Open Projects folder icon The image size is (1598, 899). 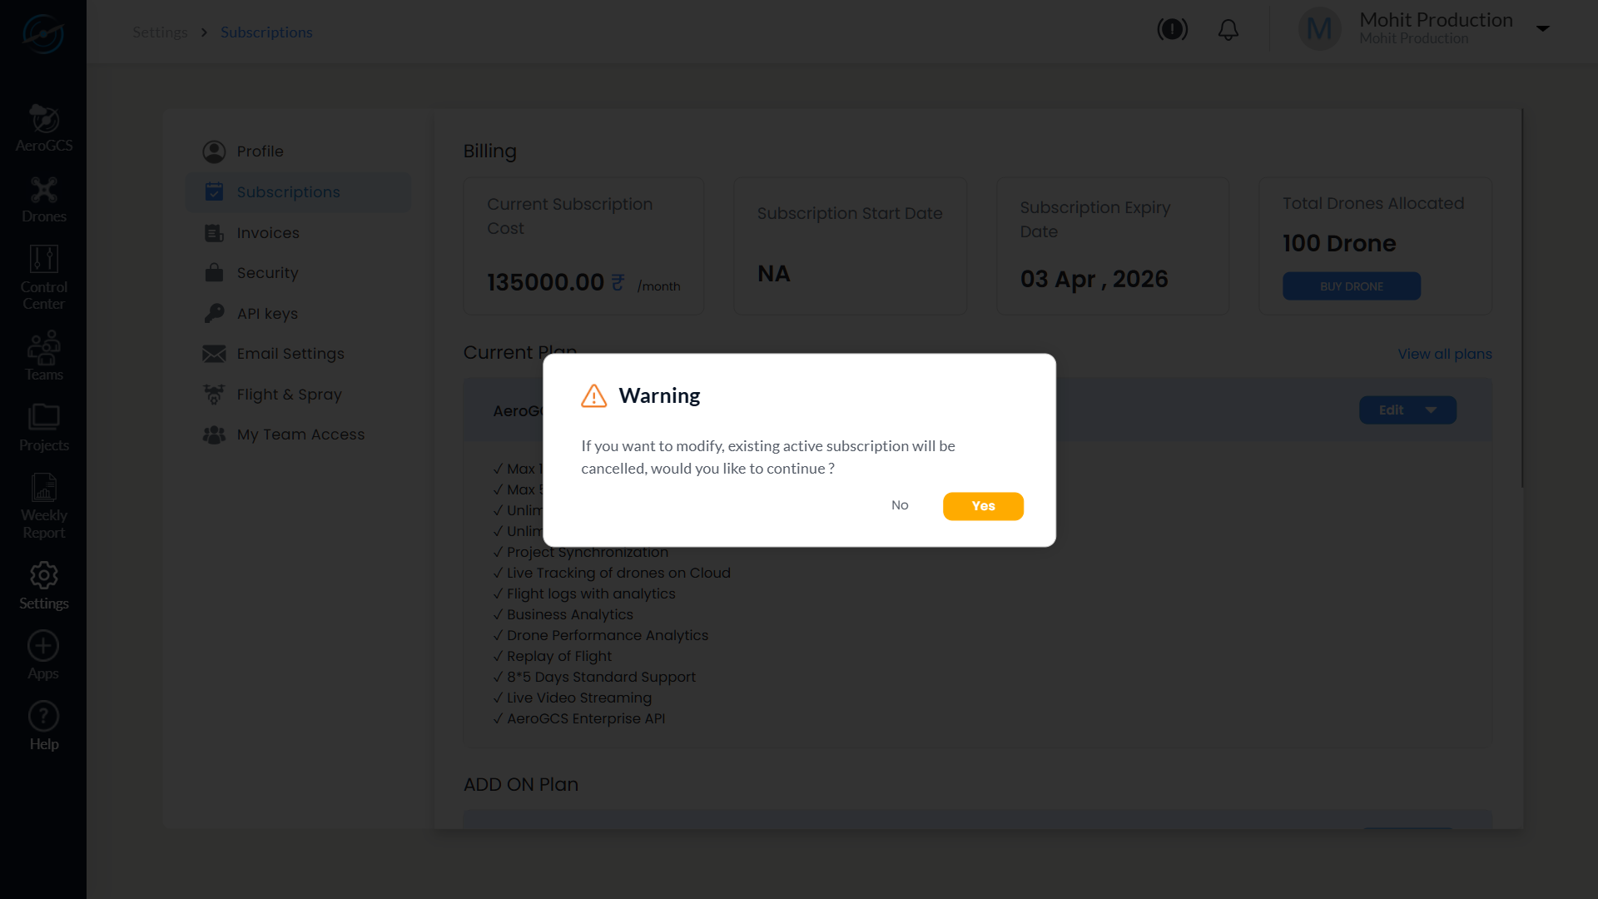(43, 416)
